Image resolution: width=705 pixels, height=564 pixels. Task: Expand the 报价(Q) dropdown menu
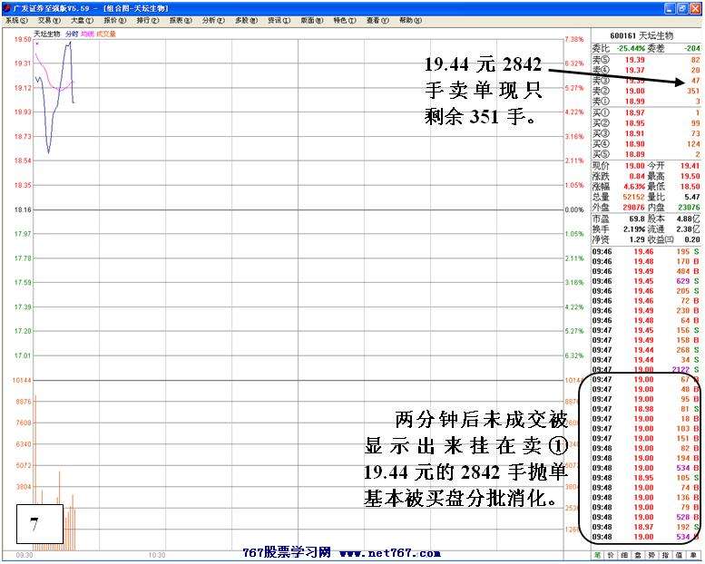click(113, 20)
